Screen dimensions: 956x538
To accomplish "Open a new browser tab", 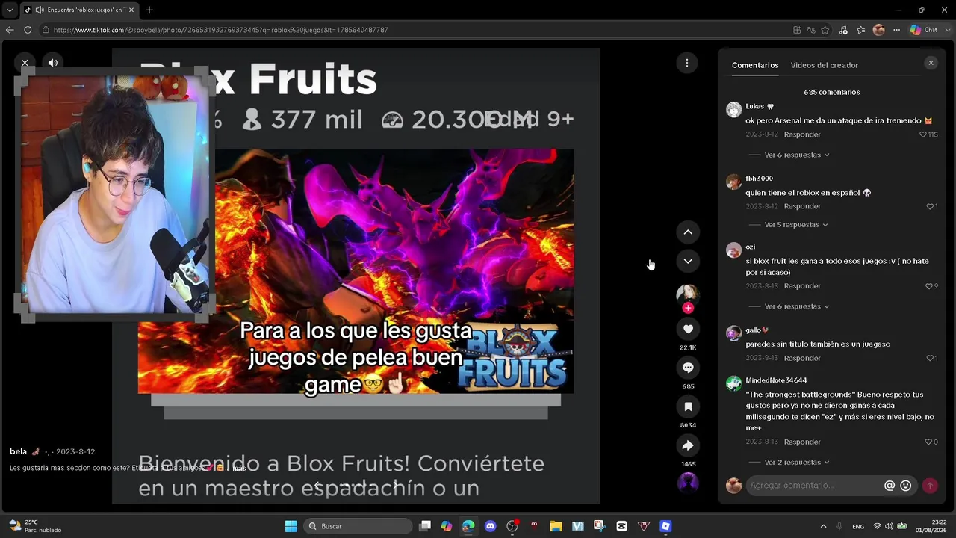I will click(x=149, y=10).
